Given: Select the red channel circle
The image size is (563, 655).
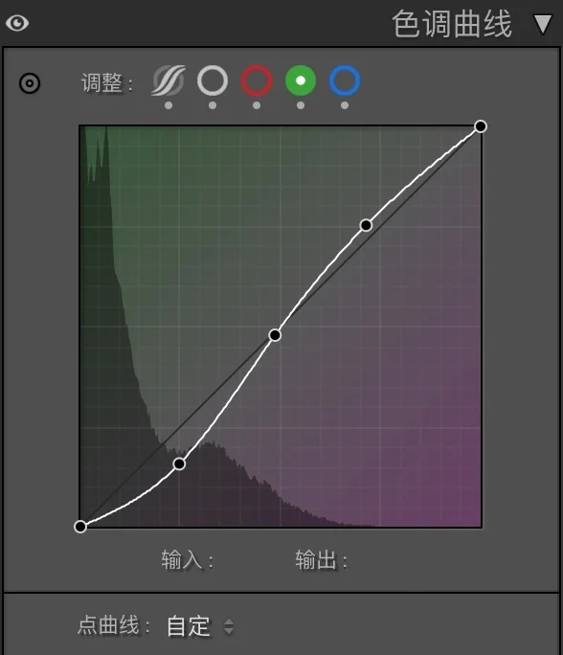Looking at the screenshot, I should point(257,80).
